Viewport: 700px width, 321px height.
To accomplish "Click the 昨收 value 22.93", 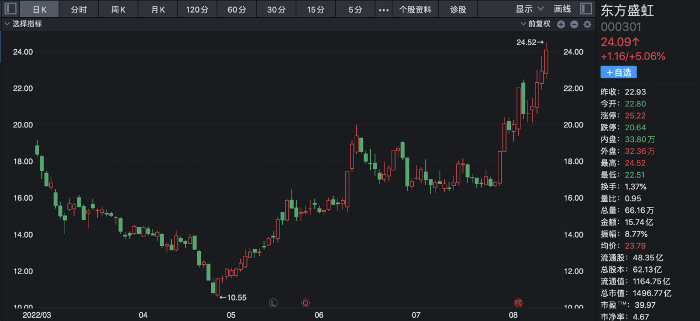I will click(x=635, y=92).
